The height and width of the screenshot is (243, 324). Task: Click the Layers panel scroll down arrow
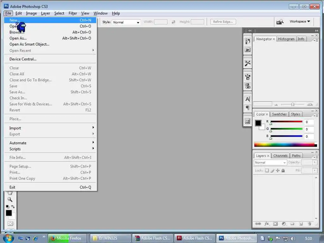tap(316, 218)
